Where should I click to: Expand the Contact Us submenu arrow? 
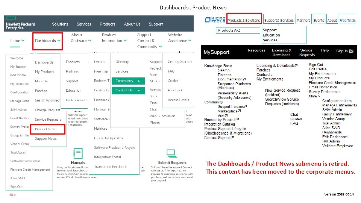coord(139,91)
